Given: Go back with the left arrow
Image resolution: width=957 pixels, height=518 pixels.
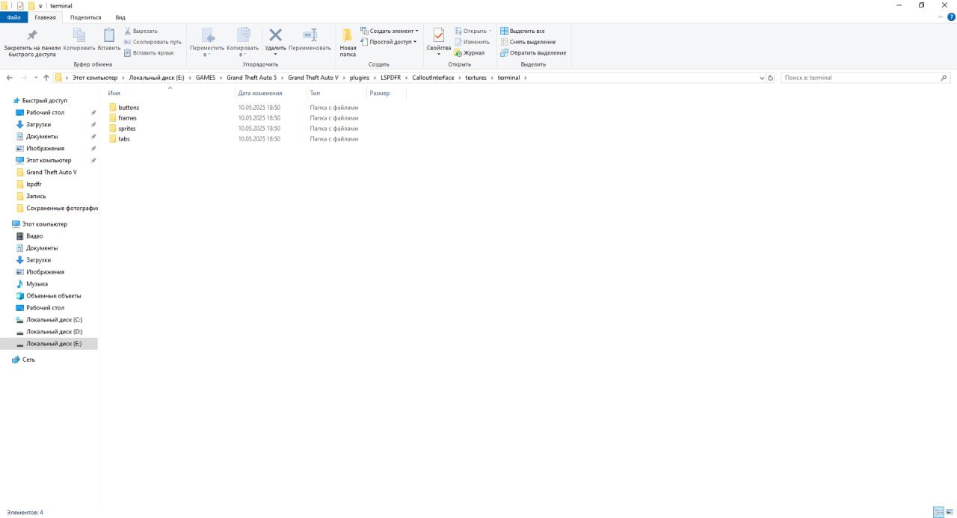Looking at the screenshot, I should tap(10, 78).
